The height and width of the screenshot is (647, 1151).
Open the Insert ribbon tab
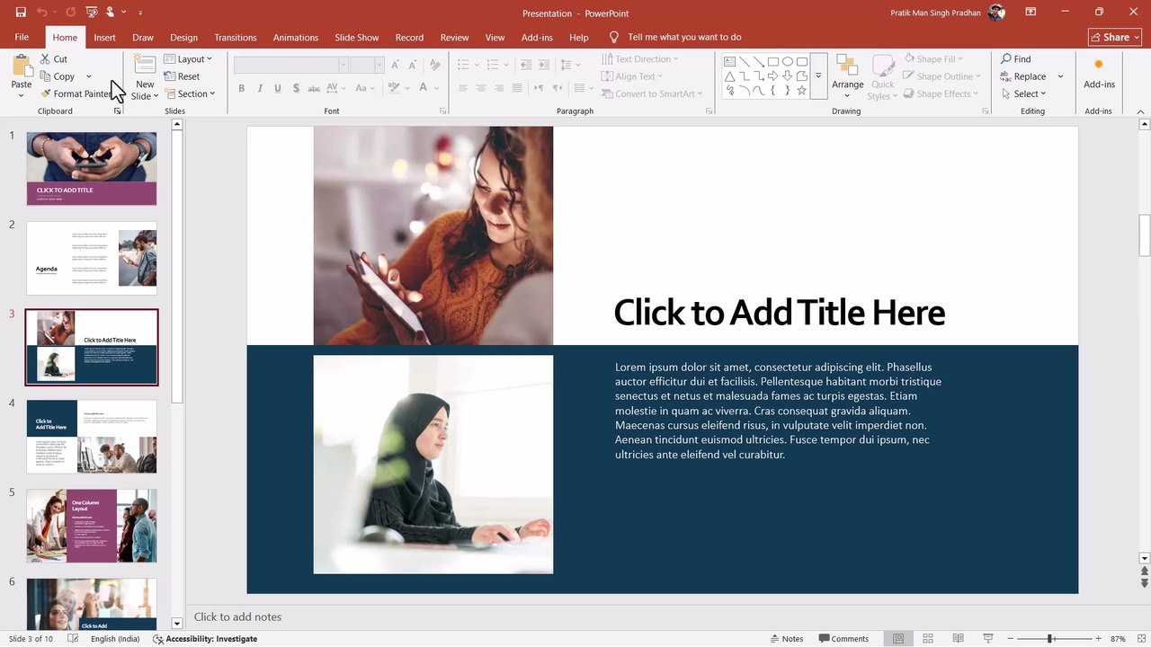click(x=104, y=38)
